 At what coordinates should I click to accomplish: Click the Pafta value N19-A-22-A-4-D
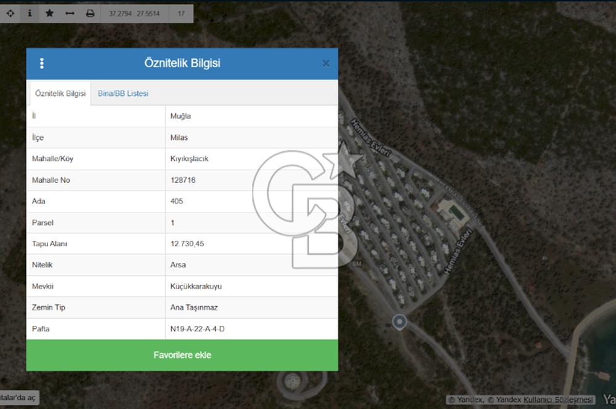pyautogui.click(x=197, y=329)
